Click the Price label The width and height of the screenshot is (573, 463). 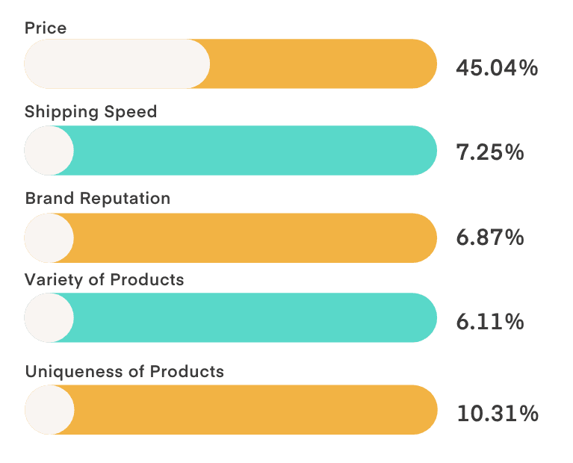[x=46, y=28]
